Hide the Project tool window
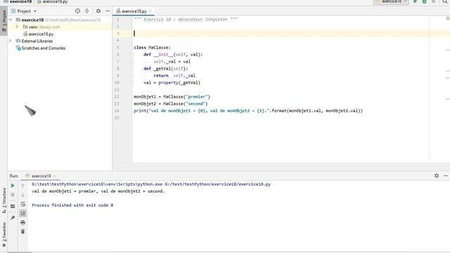This screenshot has width=450, height=253. click(x=108, y=11)
